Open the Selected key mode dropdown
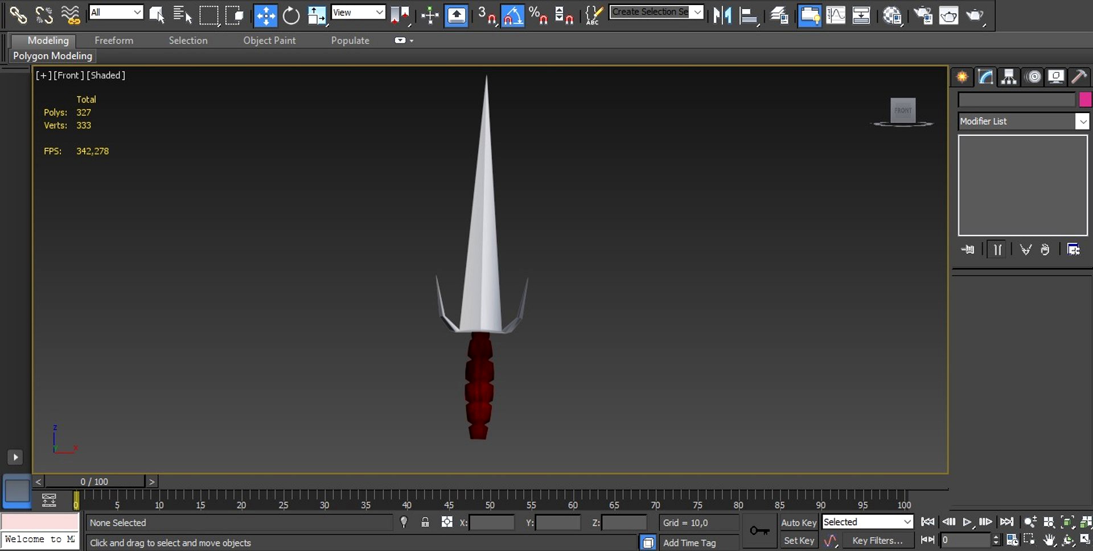This screenshot has height=551, width=1093. tap(868, 522)
